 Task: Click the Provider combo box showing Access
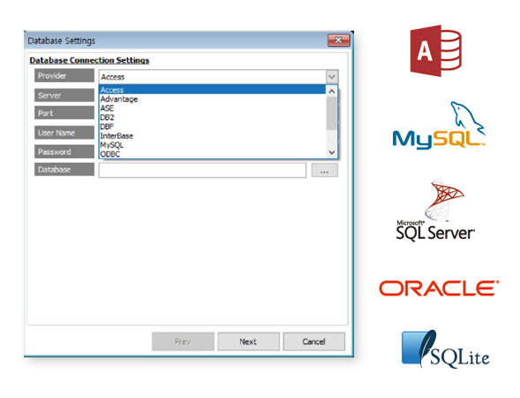(x=219, y=77)
